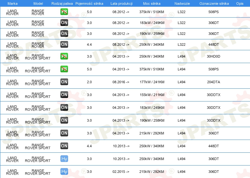The height and width of the screenshot is (178, 250).
Task: Click the ON diesel icon in the L322 448DT row
Action: (64, 44)
